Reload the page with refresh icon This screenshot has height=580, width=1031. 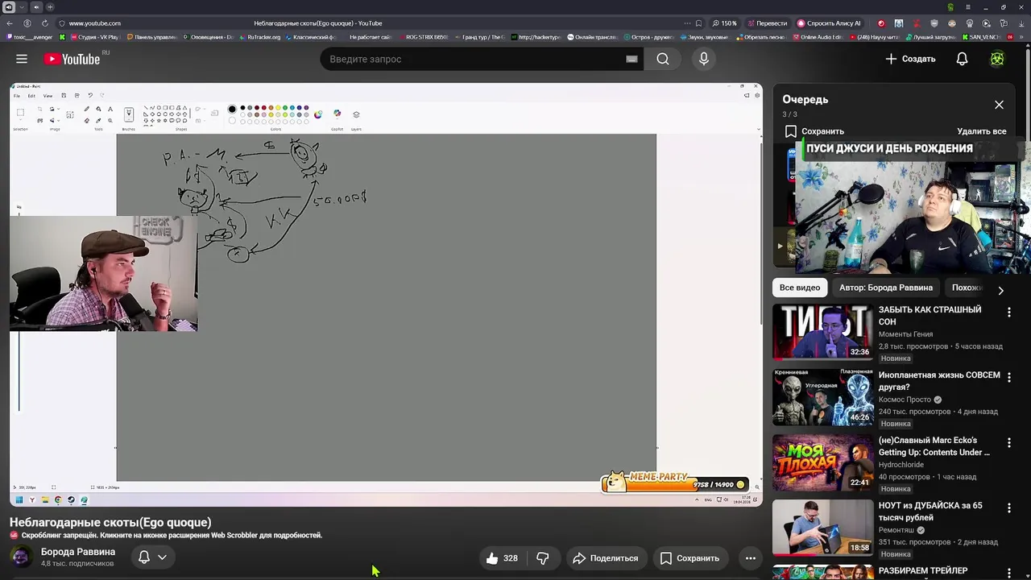(x=44, y=23)
